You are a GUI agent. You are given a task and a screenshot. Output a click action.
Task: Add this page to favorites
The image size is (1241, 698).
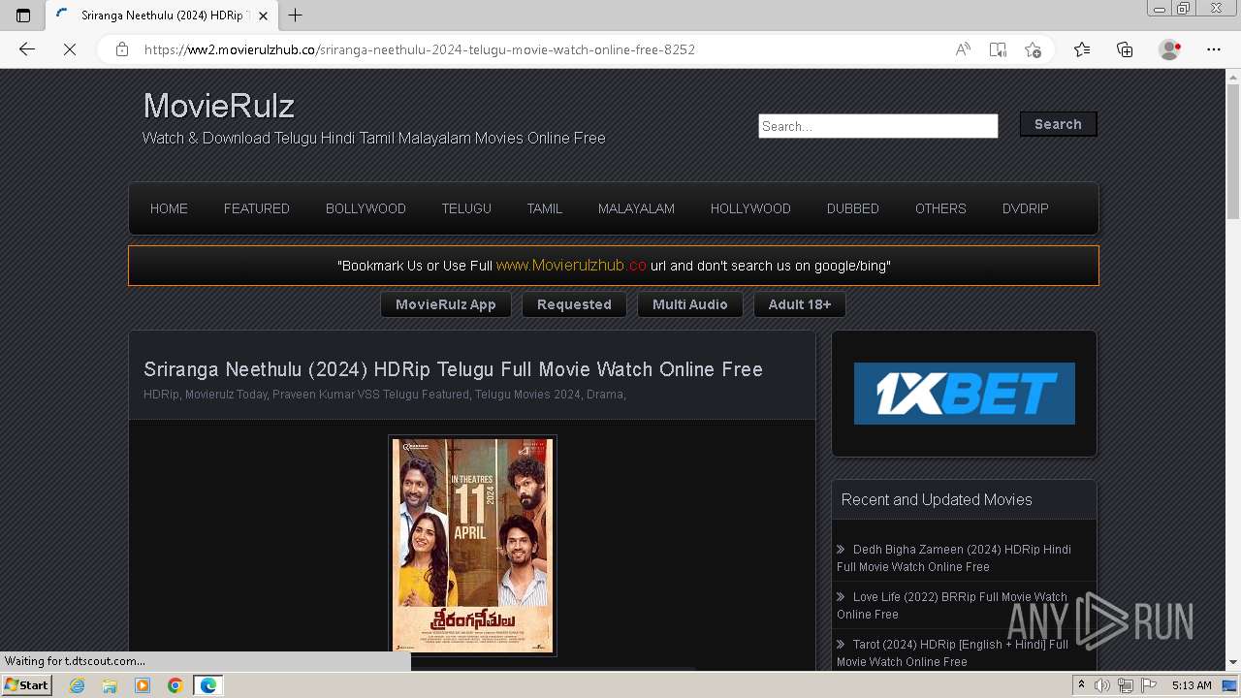pos(1033,49)
